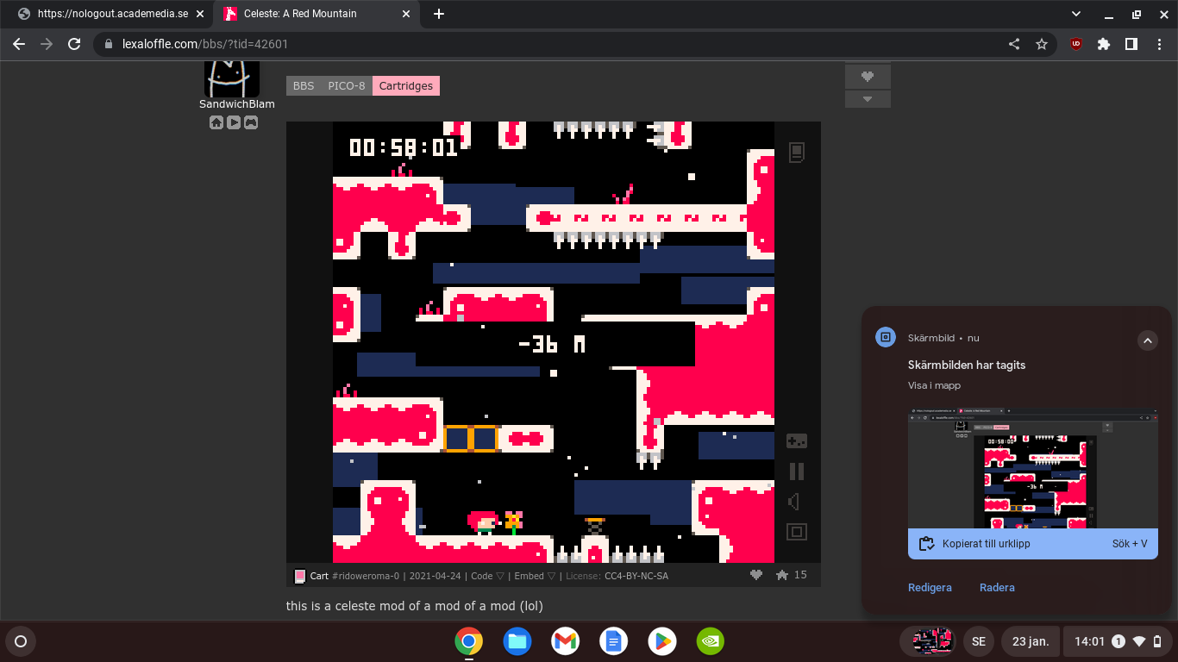Open the tab search chevron

click(x=1076, y=14)
